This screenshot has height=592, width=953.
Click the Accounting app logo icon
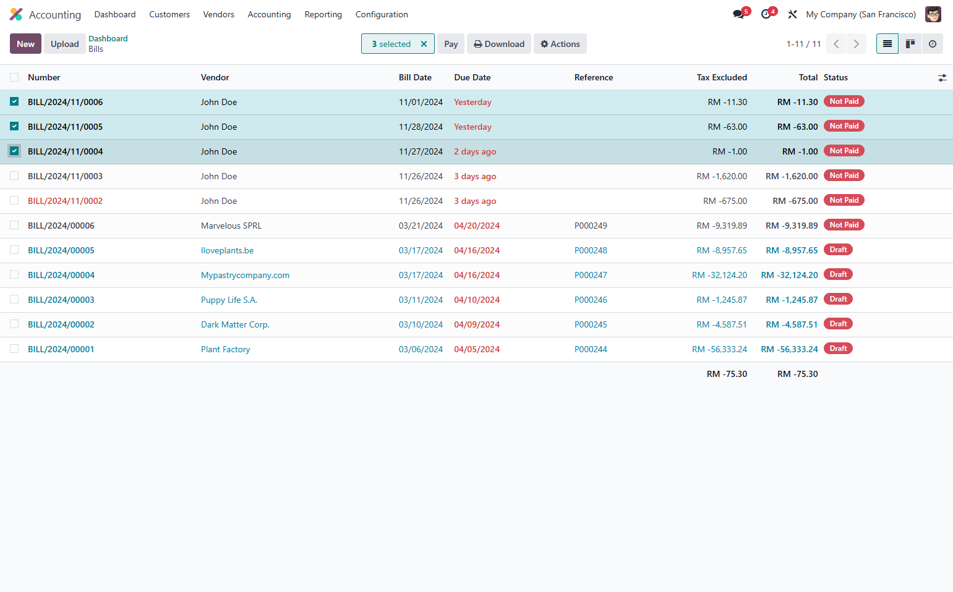point(16,14)
